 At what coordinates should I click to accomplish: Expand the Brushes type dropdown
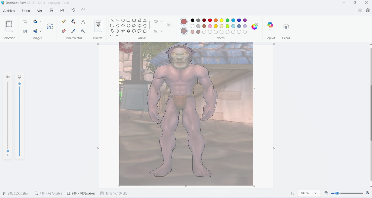point(98,30)
